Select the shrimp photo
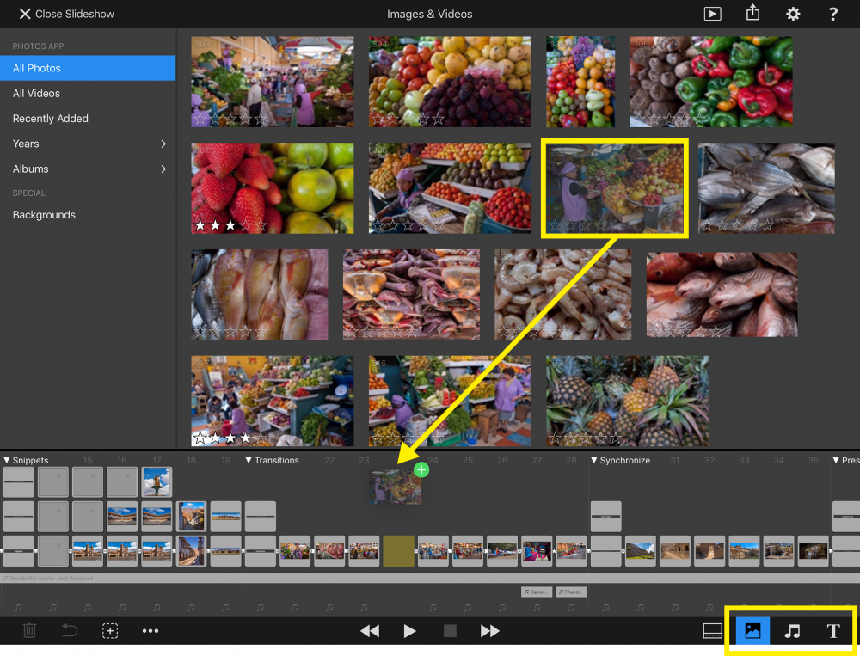Image resolution: width=860 pixels, height=656 pixels. [562, 295]
